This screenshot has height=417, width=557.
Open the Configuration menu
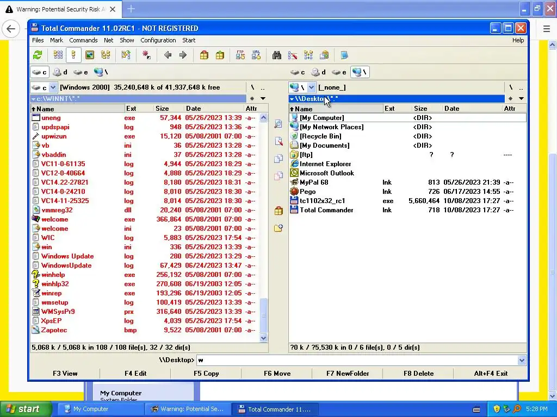[158, 40]
